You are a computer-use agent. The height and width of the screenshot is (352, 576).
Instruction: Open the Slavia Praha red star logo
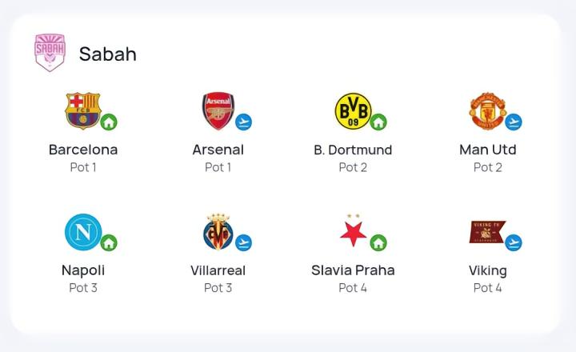[x=353, y=230]
